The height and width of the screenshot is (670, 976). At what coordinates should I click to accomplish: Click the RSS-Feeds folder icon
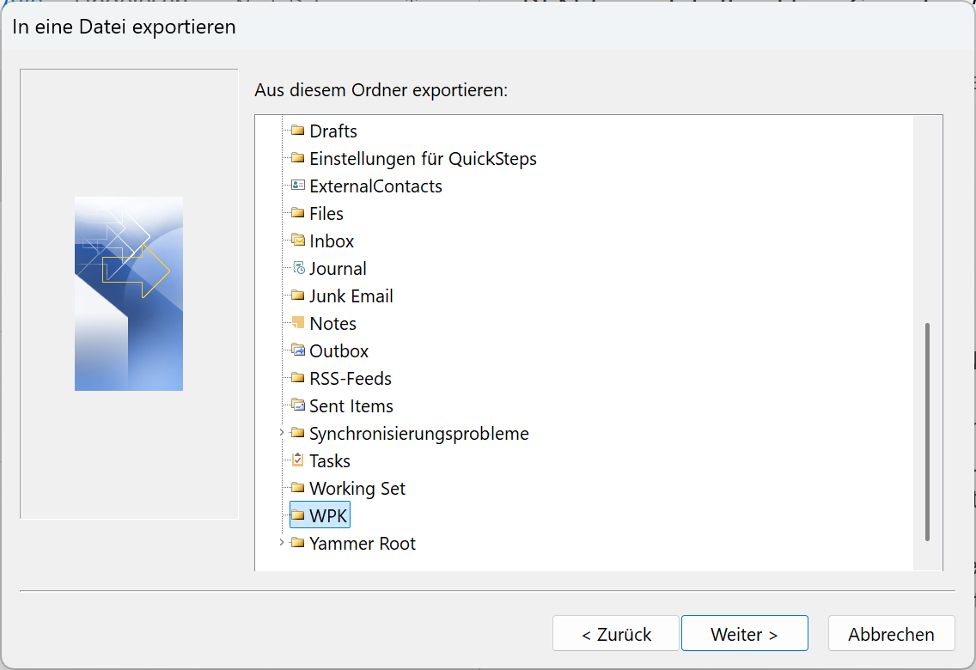point(298,377)
